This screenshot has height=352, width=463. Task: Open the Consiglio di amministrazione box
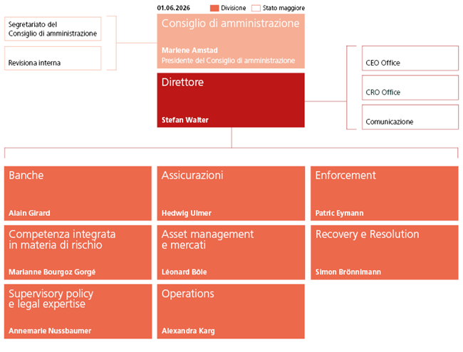[231, 41]
